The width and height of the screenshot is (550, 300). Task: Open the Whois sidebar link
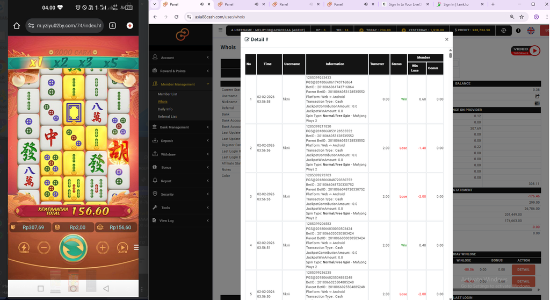click(162, 102)
